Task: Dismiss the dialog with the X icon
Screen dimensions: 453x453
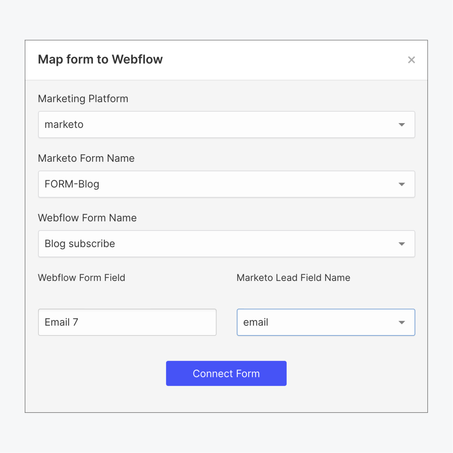Action: click(412, 60)
